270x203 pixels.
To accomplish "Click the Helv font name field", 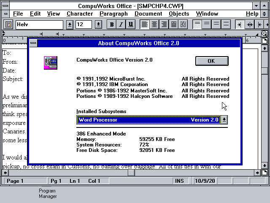I will 39,24.
